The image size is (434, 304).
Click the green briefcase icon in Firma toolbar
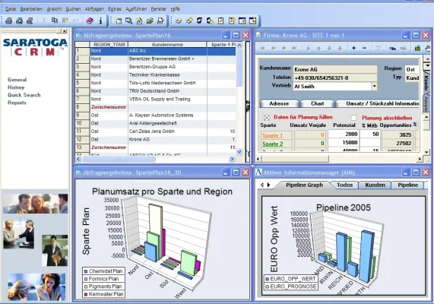click(417, 49)
